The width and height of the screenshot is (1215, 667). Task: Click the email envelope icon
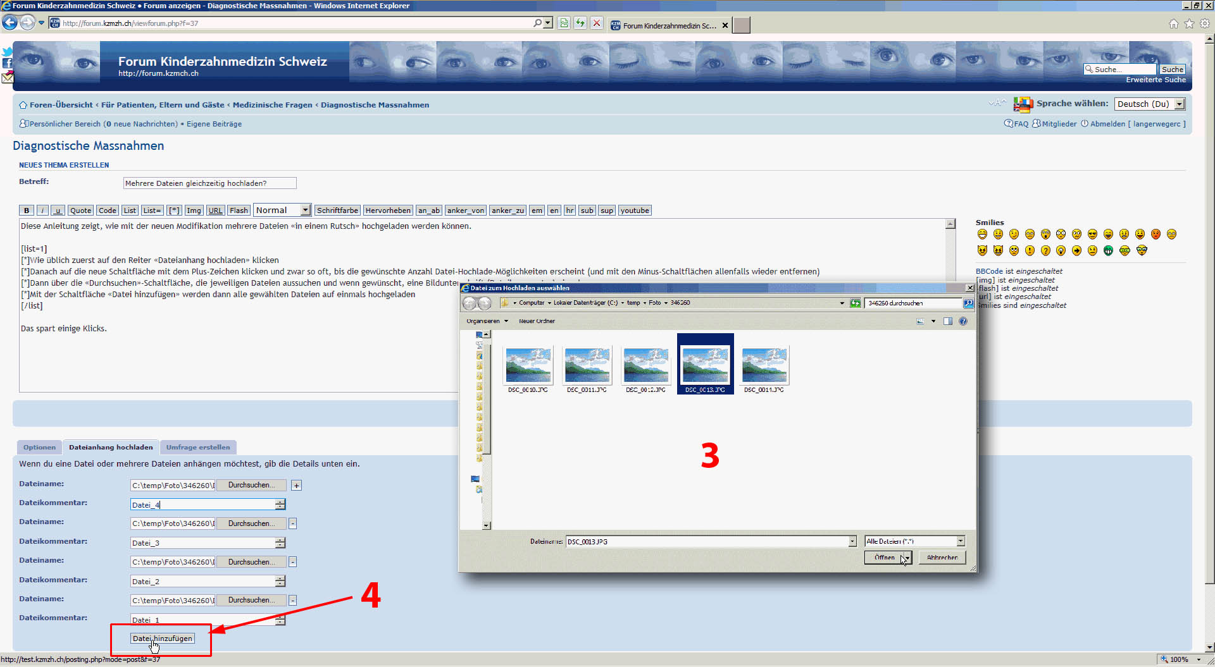7,78
